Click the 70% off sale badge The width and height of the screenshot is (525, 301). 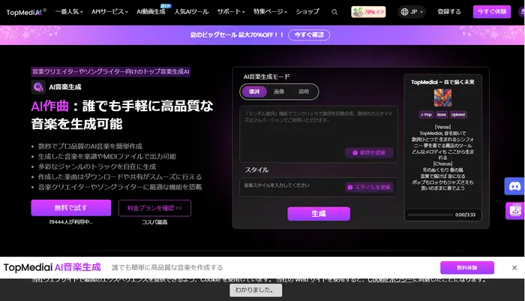(x=368, y=12)
